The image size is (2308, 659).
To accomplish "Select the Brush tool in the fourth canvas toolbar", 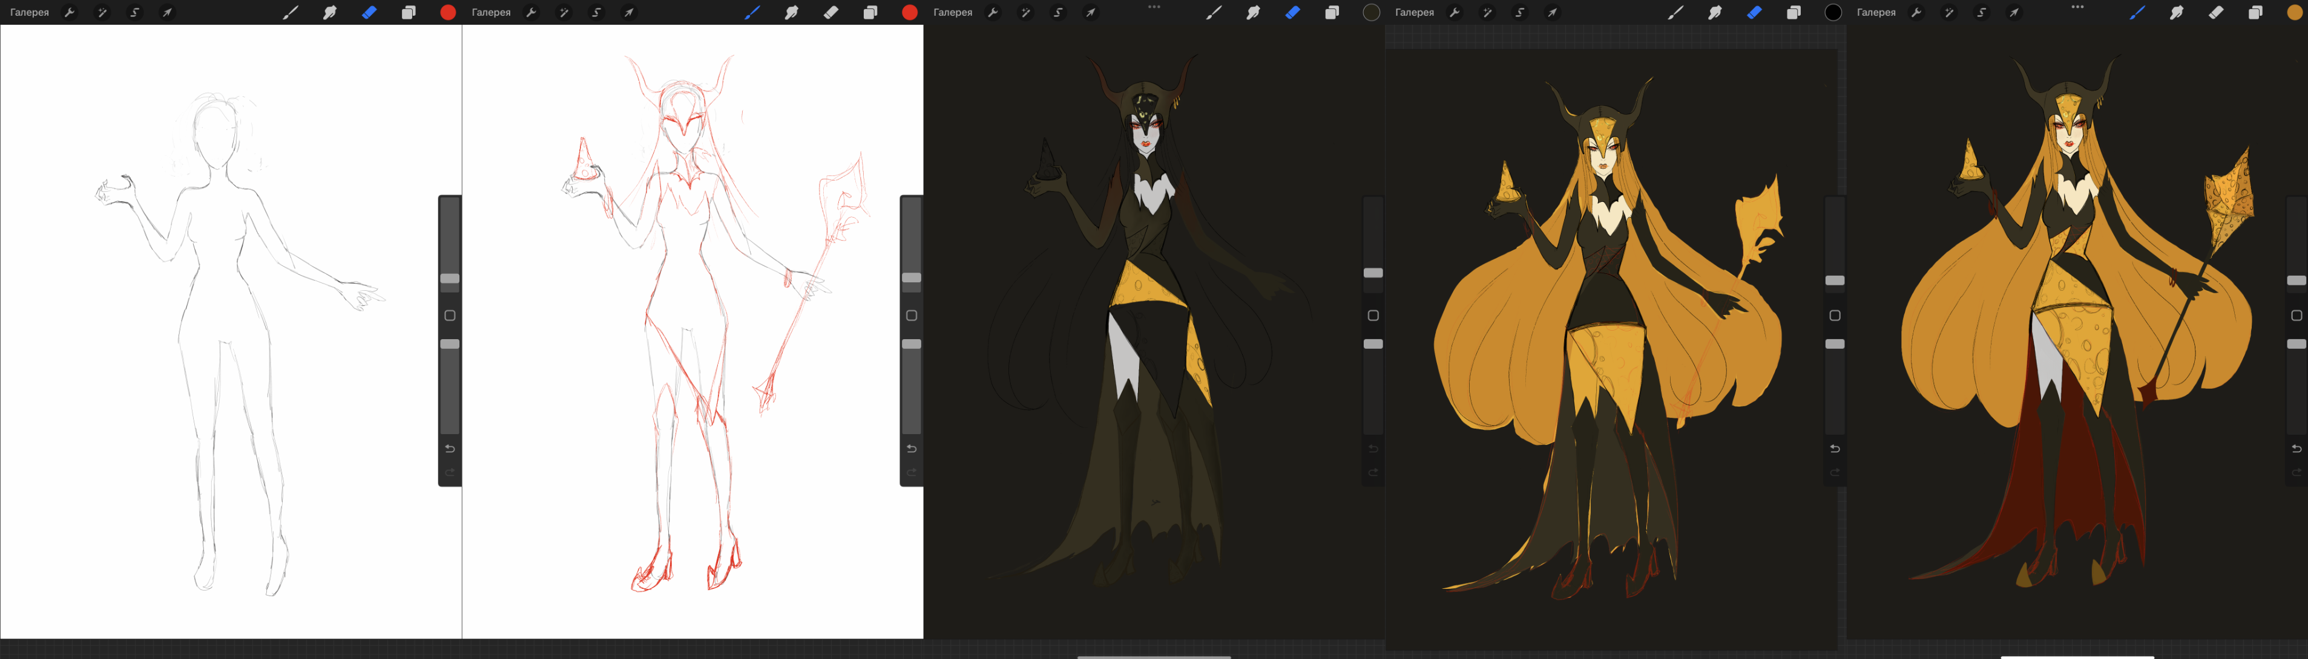I will click(1674, 13).
